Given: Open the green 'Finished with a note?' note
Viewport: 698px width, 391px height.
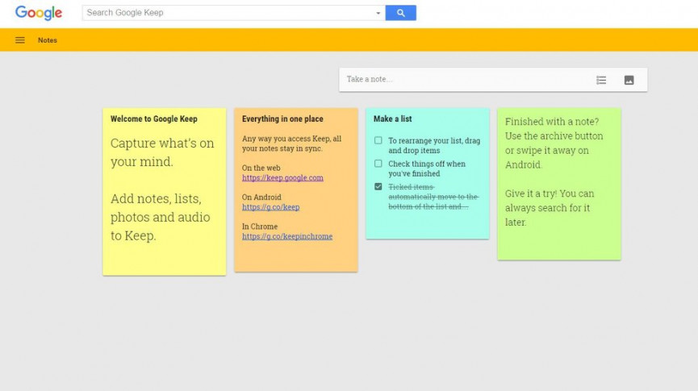Looking at the screenshot, I should point(559,184).
